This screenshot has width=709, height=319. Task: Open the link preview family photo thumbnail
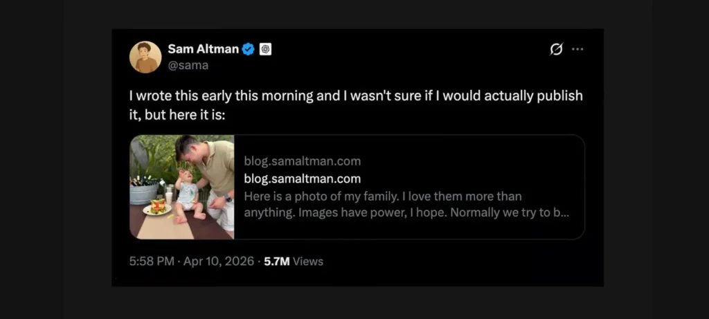point(182,187)
